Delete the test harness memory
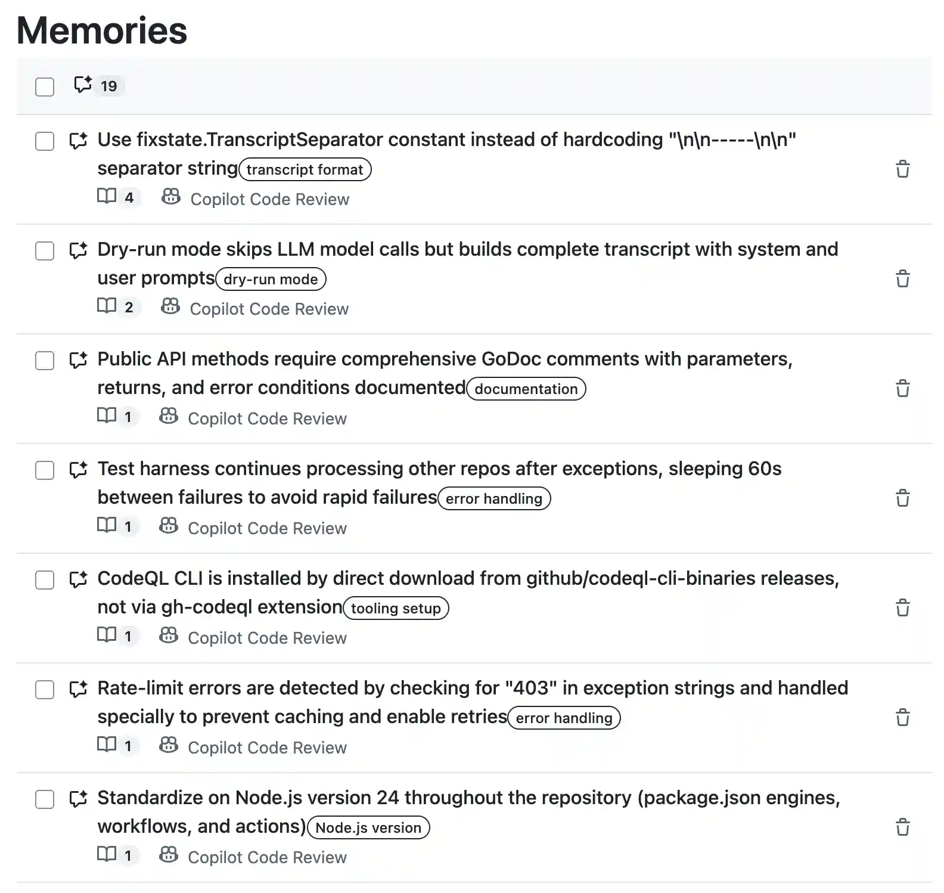944x893 pixels. coord(903,498)
